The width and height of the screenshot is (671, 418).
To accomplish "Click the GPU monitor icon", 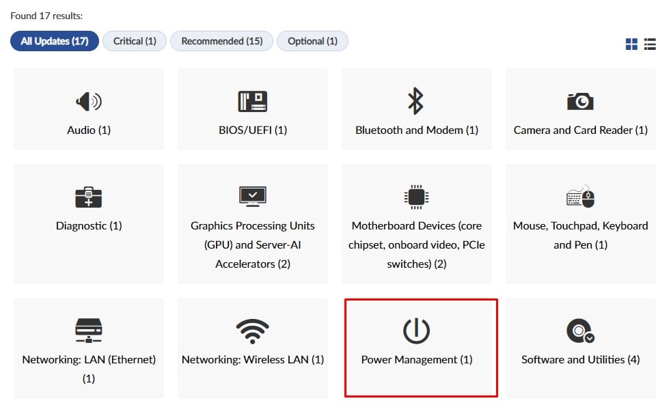I will 253,197.
